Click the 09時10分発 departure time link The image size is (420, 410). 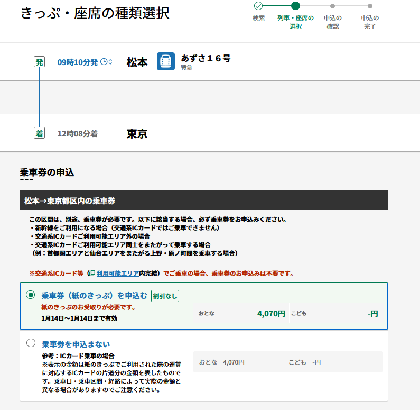(x=78, y=62)
